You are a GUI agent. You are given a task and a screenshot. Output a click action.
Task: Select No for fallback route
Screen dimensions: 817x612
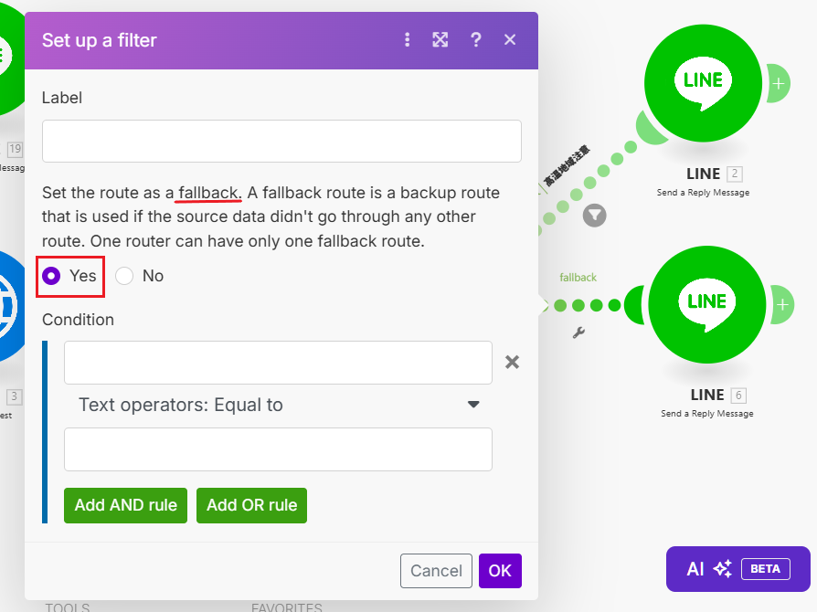point(124,276)
